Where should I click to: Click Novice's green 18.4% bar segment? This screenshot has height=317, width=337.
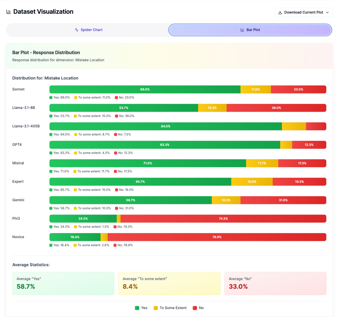[x=75, y=237]
